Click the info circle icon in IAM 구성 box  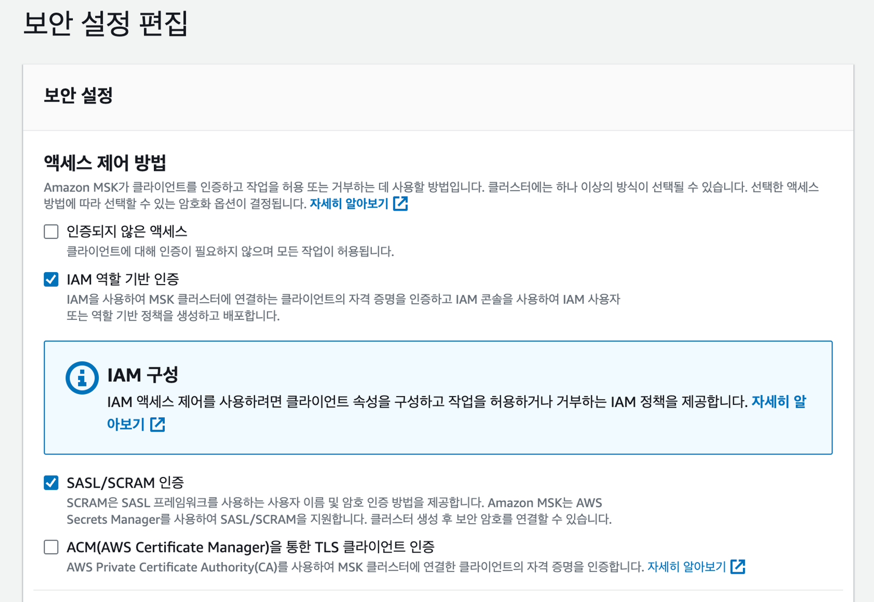pyautogui.click(x=82, y=378)
